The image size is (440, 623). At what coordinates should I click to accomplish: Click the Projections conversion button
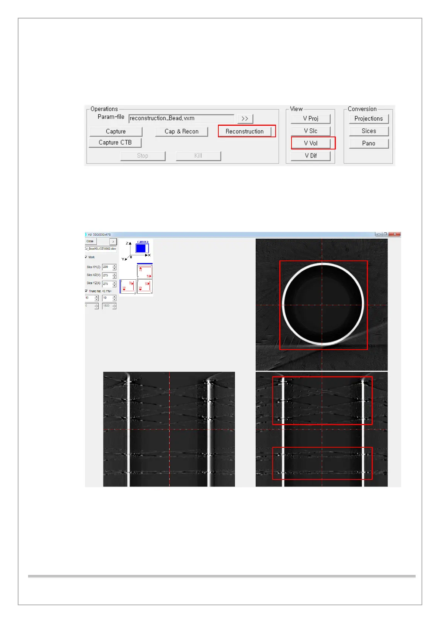(369, 118)
